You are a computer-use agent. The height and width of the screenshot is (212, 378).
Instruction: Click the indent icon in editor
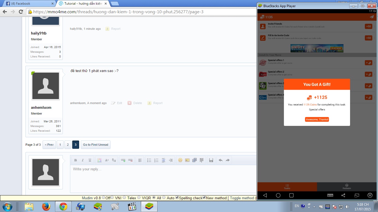(x=171, y=160)
